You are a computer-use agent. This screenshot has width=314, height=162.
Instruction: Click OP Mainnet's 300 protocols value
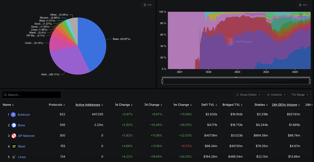62,136
